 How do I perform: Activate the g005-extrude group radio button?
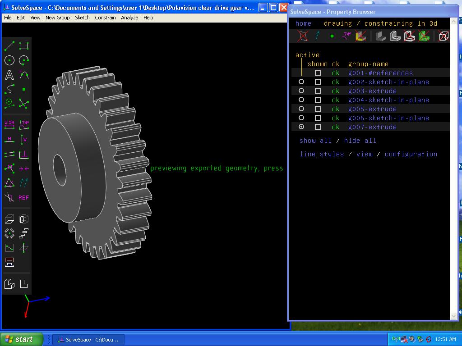301,109
